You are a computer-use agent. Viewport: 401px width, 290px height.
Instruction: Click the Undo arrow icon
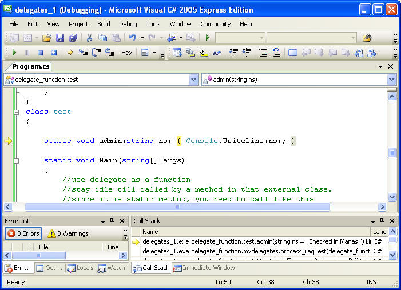132,38
